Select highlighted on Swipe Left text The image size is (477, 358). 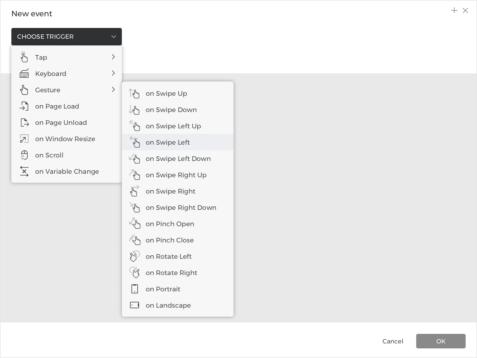(x=168, y=142)
